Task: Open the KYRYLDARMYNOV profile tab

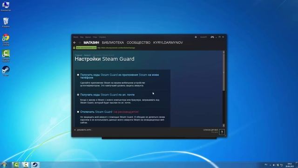Action: click(x=168, y=42)
